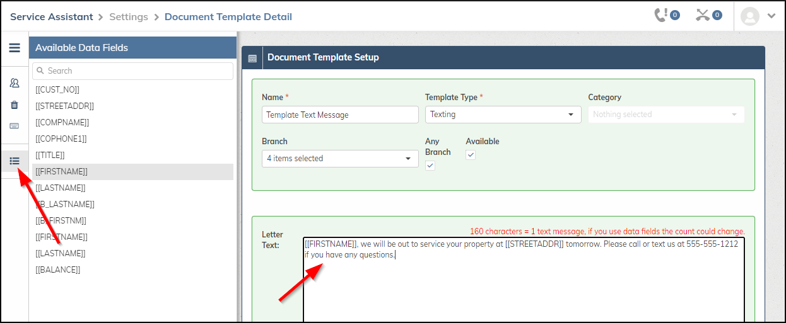Click the keyboard icon in sidebar
This screenshot has height=323, width=786.
[14, 126]
